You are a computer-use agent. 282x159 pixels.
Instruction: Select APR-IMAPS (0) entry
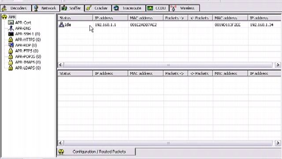[28, 62]
